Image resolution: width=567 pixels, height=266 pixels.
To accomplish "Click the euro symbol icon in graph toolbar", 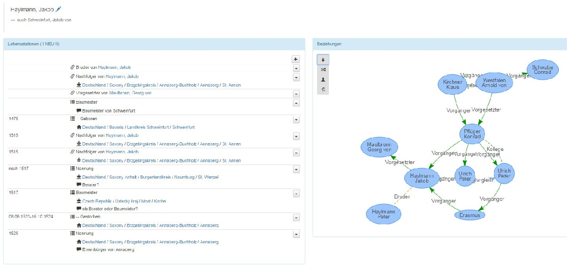I will (x=323, y=89).
